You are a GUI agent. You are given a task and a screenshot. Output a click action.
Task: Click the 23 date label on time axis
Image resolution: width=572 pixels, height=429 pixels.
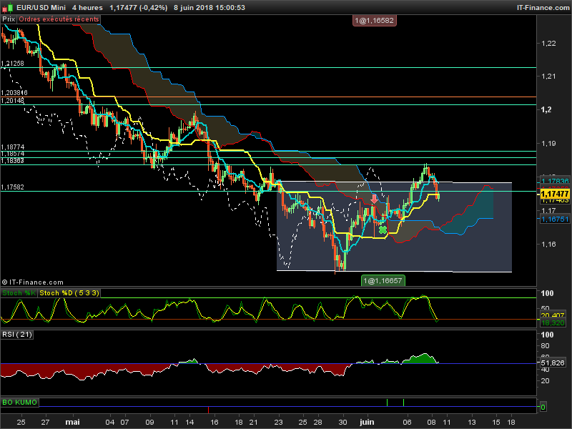[278, 423]
